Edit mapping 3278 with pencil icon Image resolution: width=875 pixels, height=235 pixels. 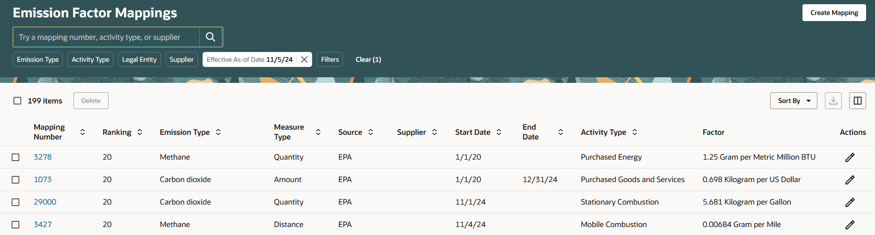pyautogui.click(x=850, y=157)
